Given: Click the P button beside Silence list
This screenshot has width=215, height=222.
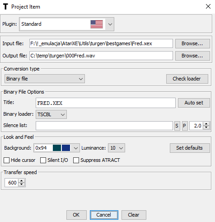Looking at the screenshot, I should [185, 126].
